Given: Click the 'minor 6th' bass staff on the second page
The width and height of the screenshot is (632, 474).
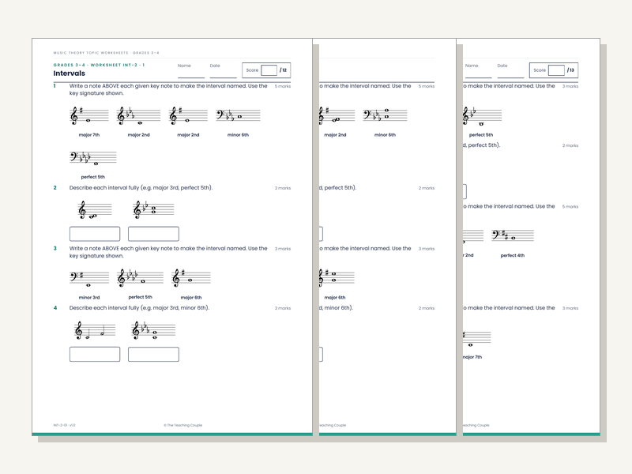Looking at the screenshot, I should [385, 116].
